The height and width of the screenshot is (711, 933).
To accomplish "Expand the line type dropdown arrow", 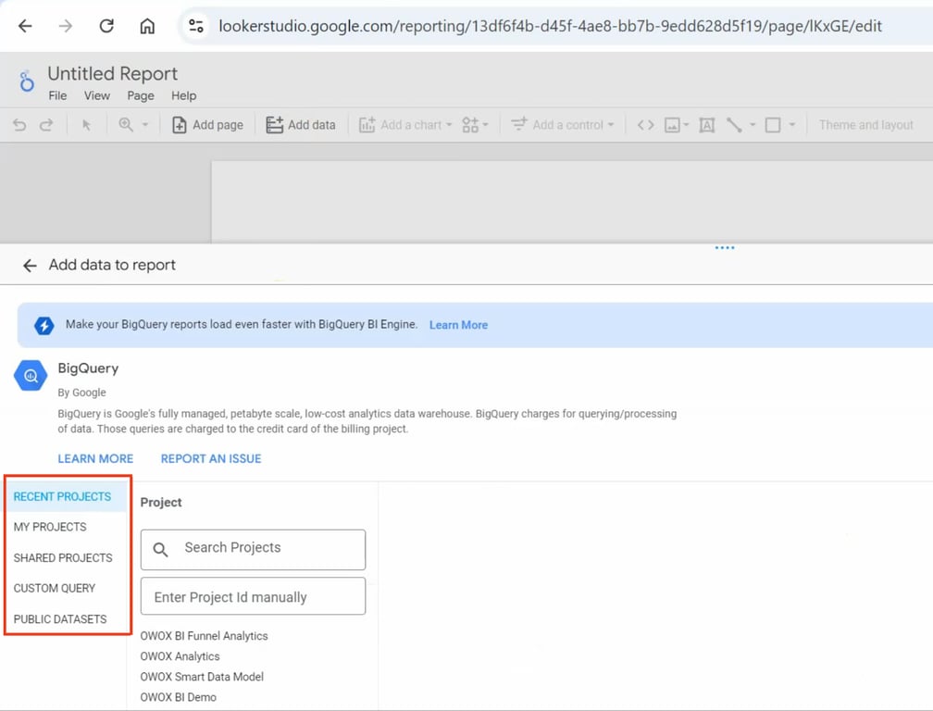I will pos(753,125).
